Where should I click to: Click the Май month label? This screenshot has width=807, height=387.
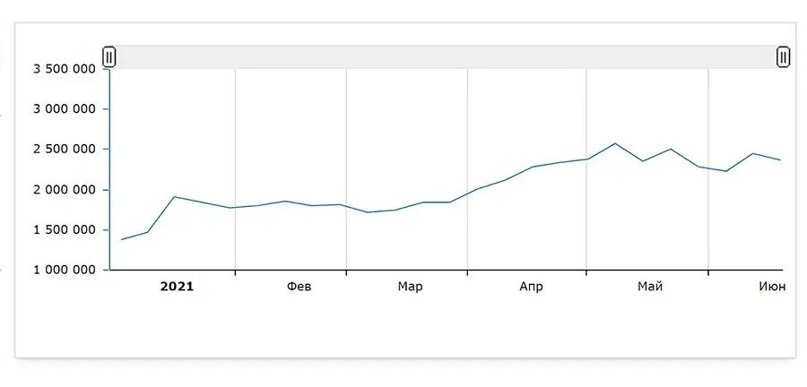pos(650,287)
